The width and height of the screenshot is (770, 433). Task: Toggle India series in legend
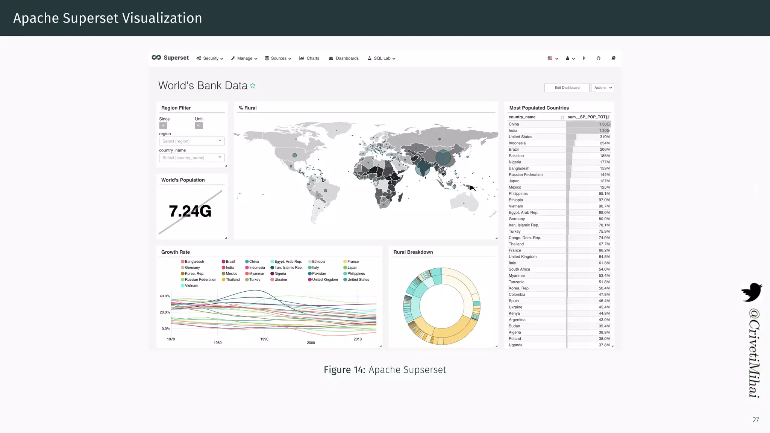228,268
